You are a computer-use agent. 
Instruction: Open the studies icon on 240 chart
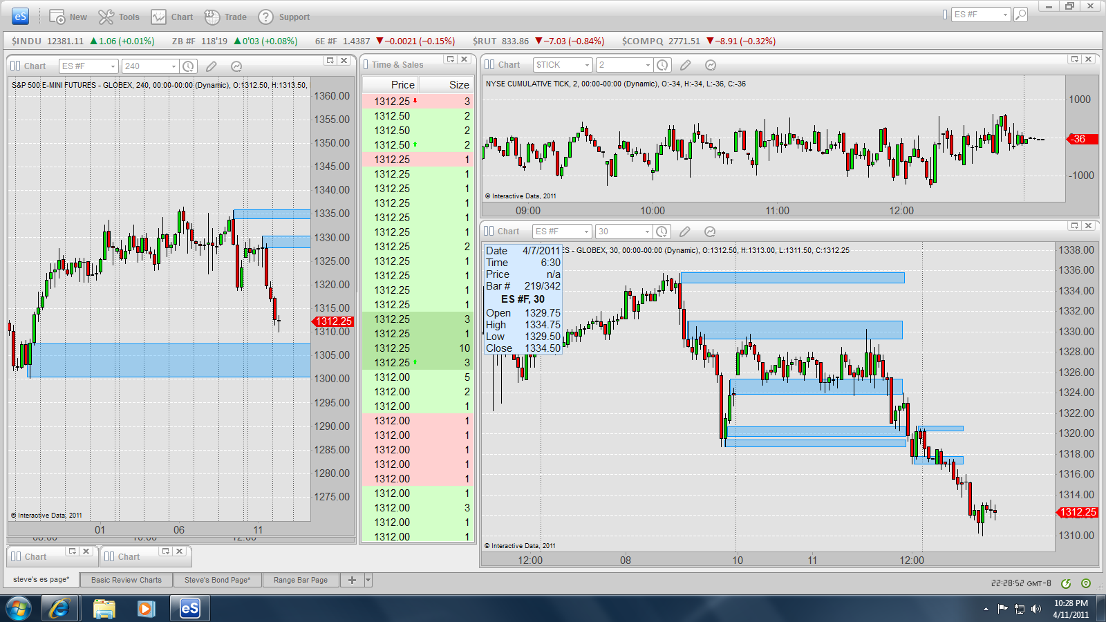(x=236, y=66)
